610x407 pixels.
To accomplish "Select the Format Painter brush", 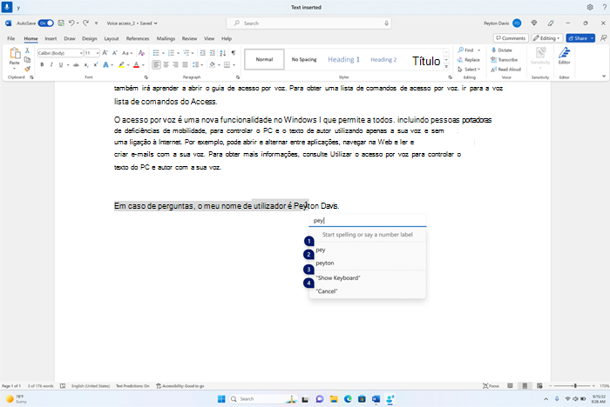I will point(27,69).
